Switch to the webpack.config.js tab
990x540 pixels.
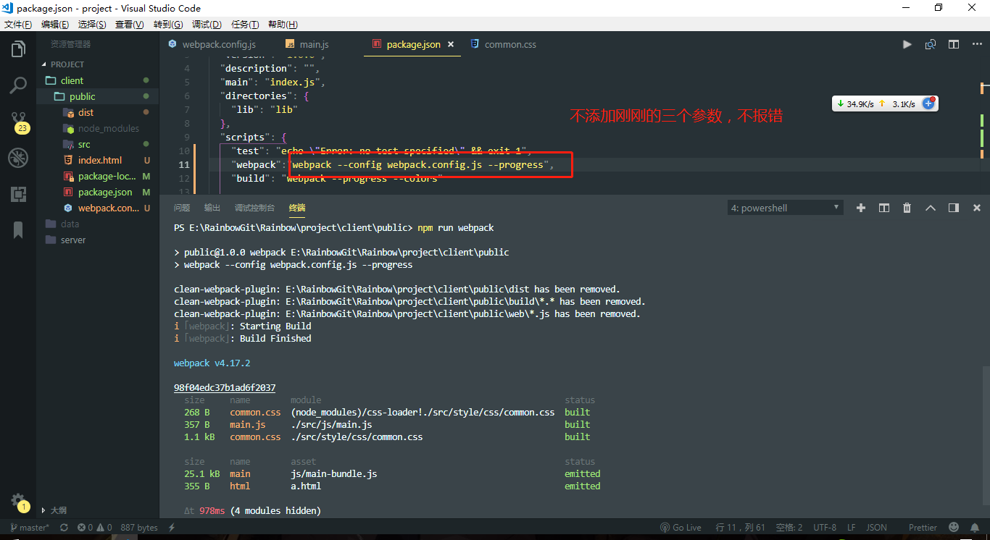[x=218, y=44]
